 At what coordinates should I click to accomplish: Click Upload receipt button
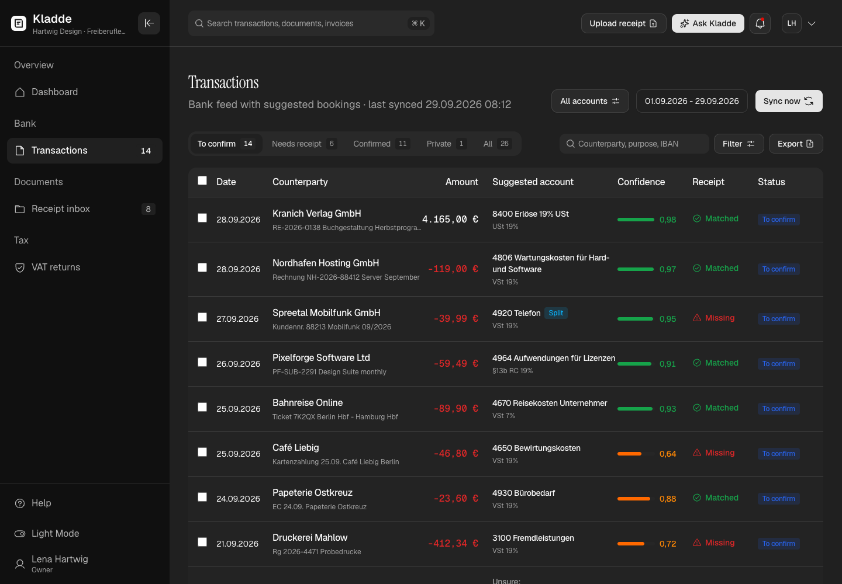pos(623,23)
